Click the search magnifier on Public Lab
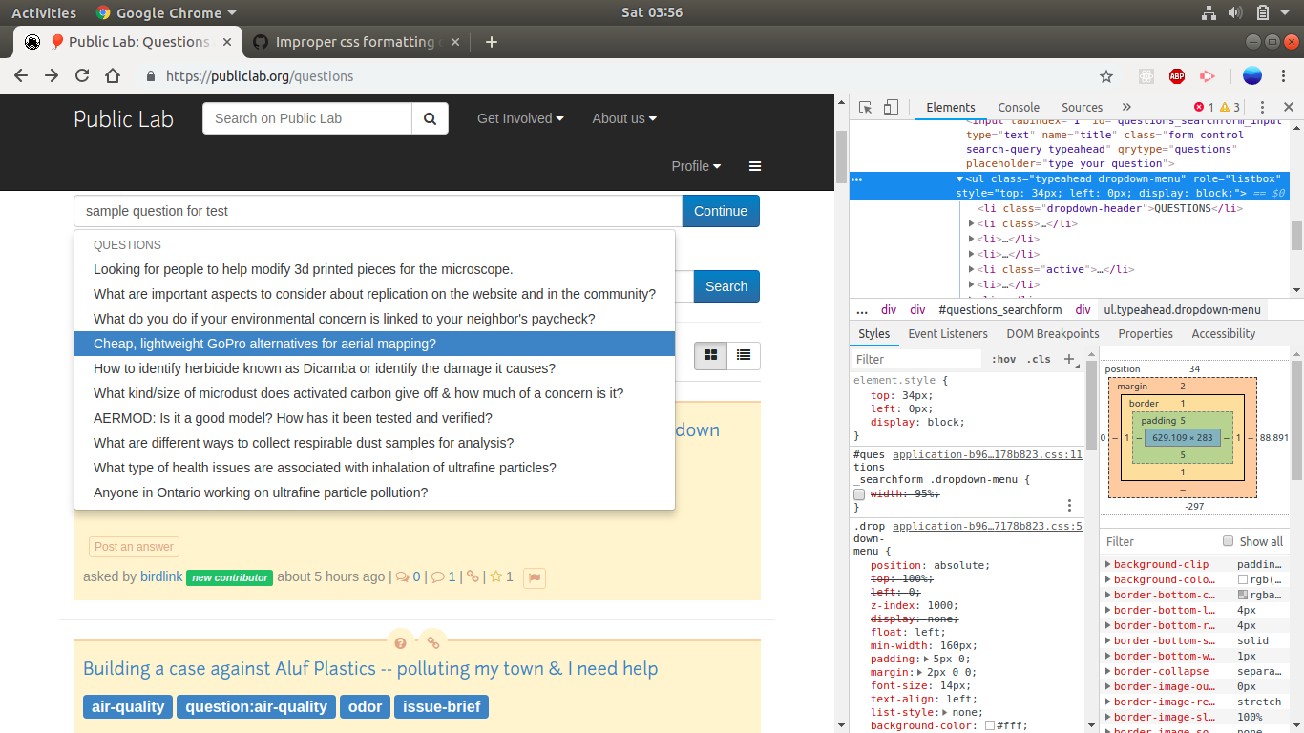The width and height of the screenshot is (1304, 733). pos(430,118)
